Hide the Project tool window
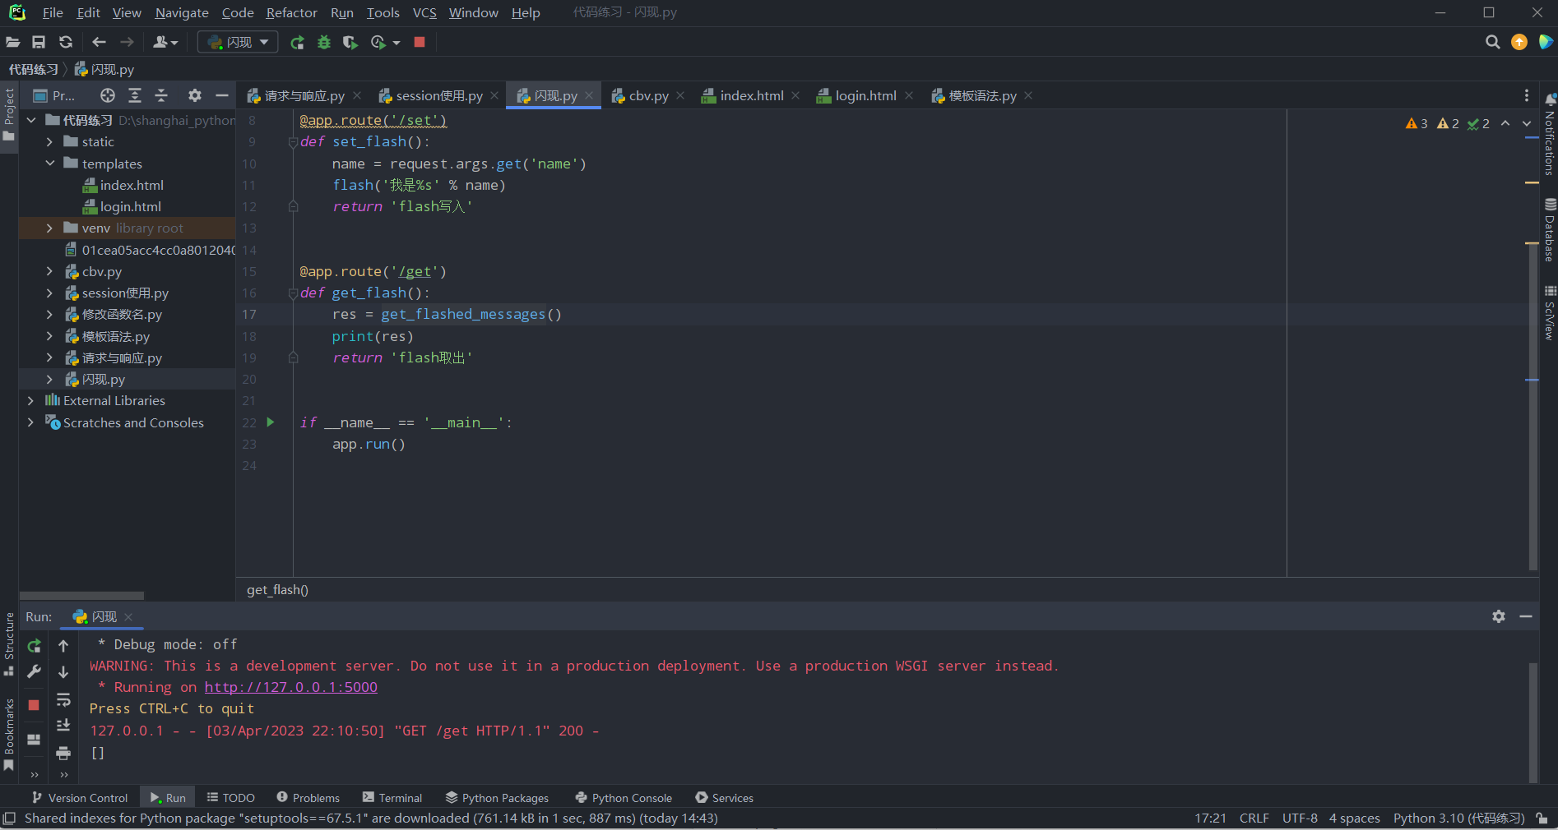The width and height of the screenshot is (1558, 830). [221, 96]
